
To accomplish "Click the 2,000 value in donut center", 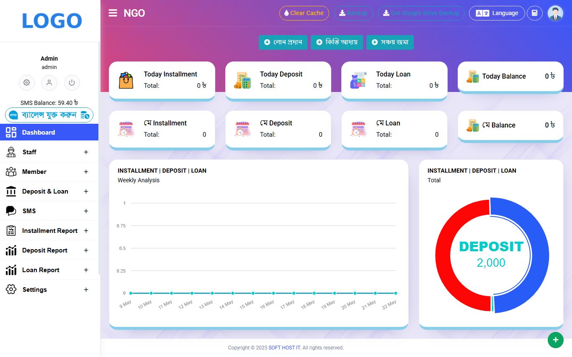I will (491, 263).
